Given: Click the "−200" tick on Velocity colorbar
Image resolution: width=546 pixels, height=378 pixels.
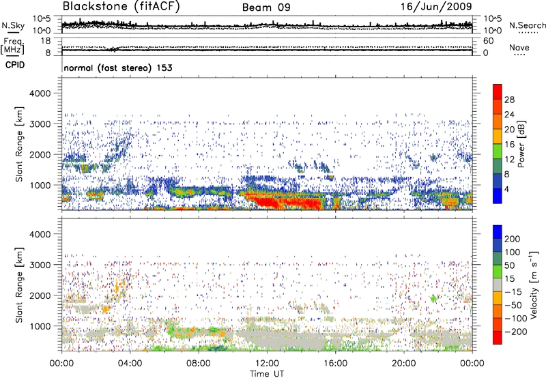Looking at the screenshot, I should [515, 332].
